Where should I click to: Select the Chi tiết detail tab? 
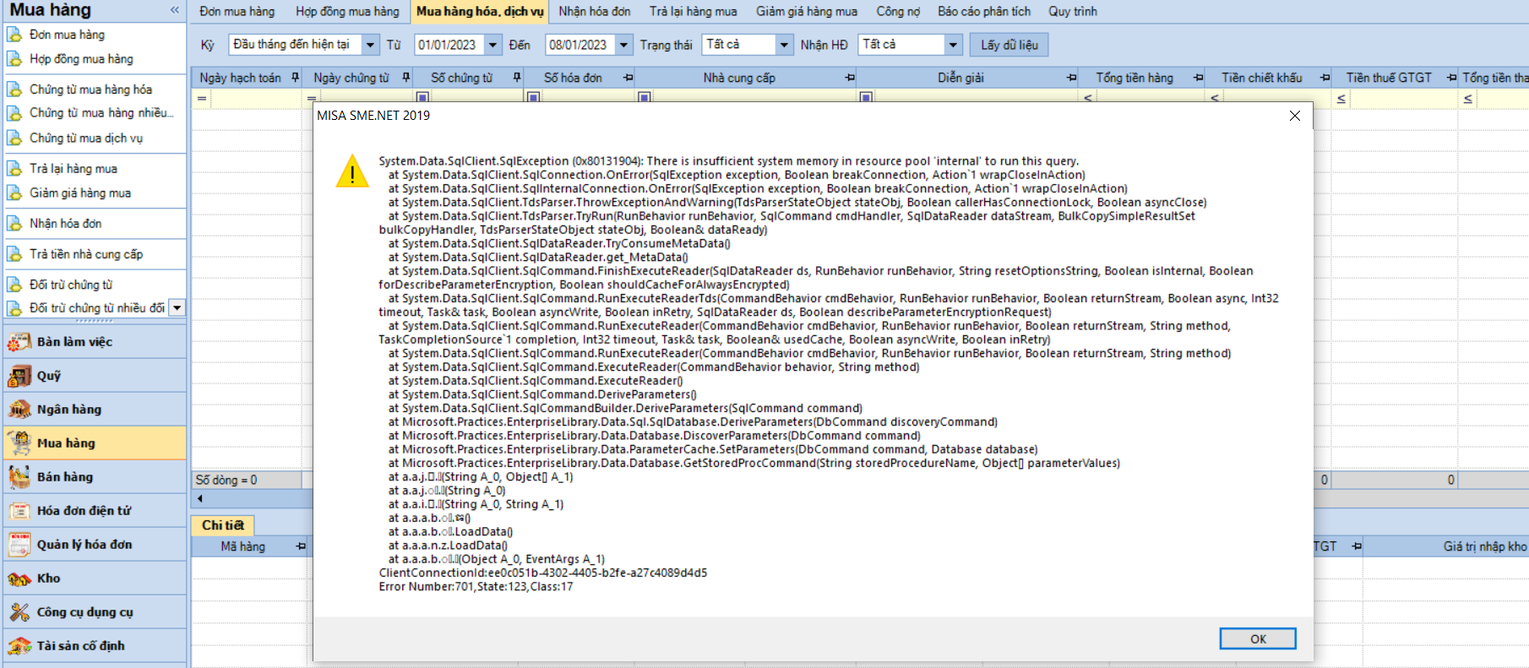[x=223, y=525]
